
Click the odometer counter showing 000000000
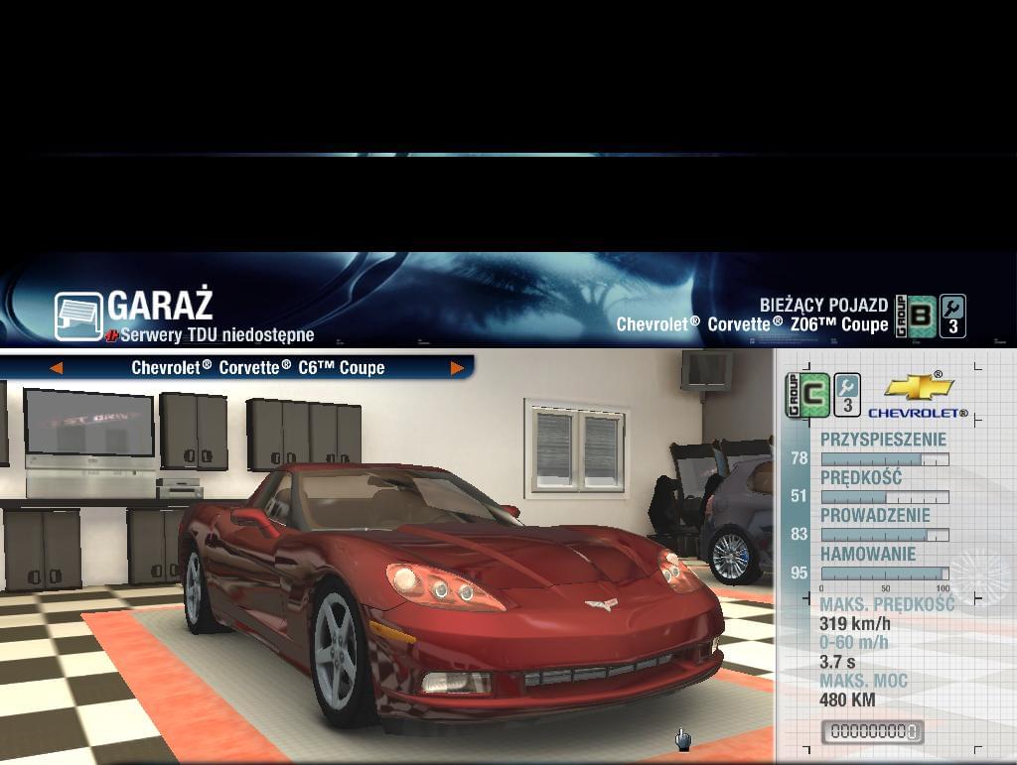click(x=873, y=732)
